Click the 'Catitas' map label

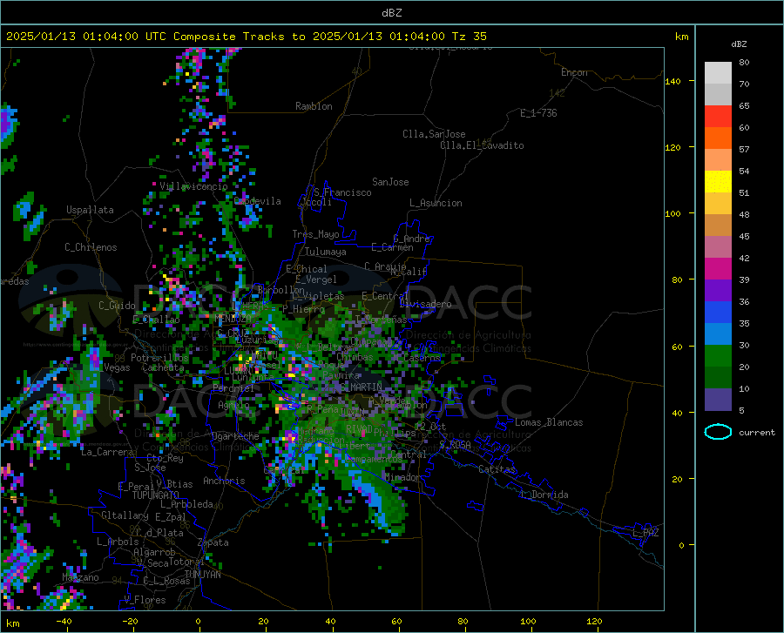pyautogui.click(x=497, y=469)
